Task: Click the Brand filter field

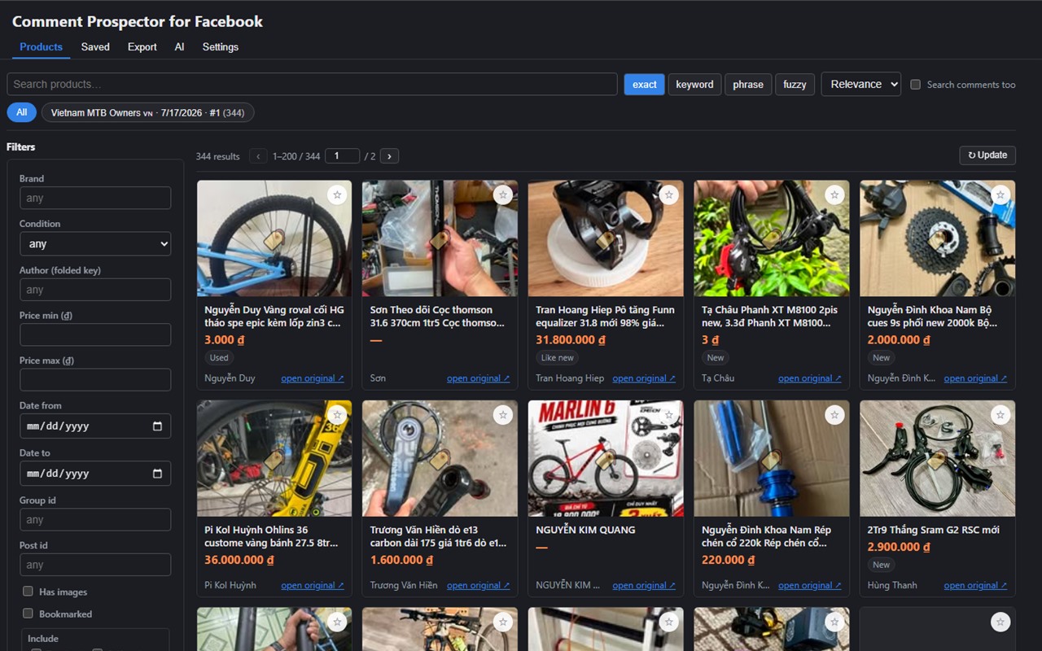Action: (95, 198)
